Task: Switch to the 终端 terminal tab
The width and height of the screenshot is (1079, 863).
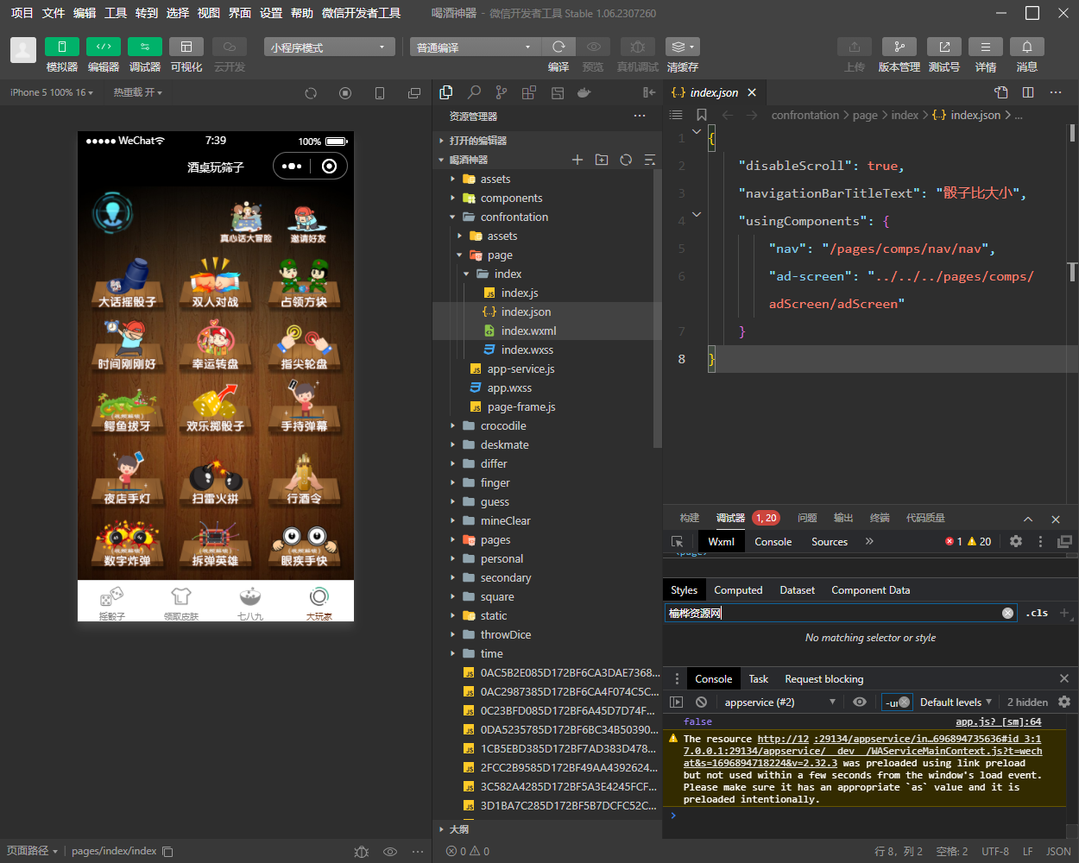Action: (x=880, y=518)
